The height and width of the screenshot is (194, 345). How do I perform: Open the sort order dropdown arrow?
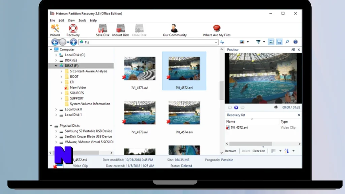coord(293,151)
